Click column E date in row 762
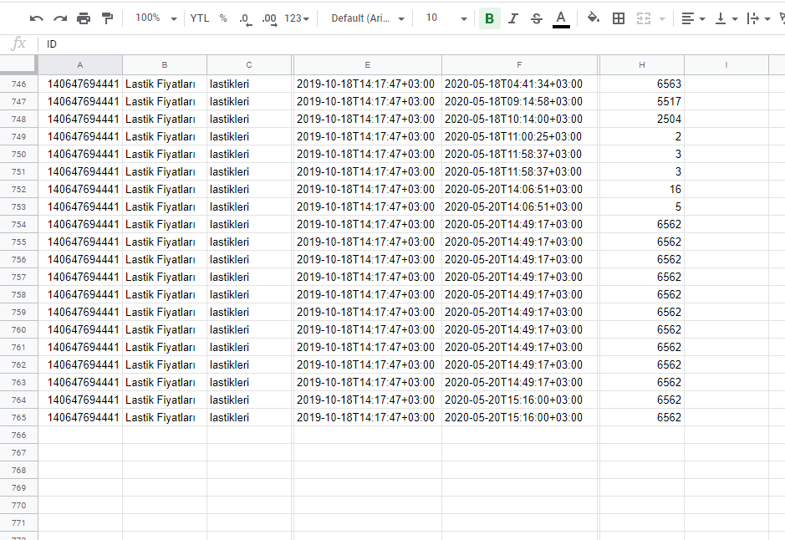Image resolution: width=785 pixels, height=540 pixels. 368,364
